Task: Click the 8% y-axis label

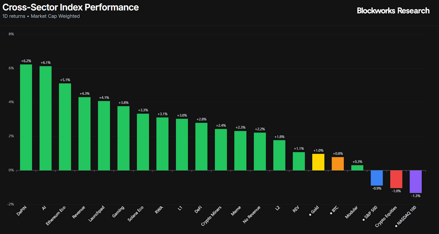Action: (x=12, y=34)
